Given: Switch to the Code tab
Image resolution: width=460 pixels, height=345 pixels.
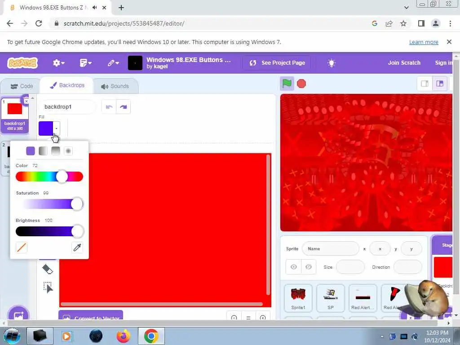Looking at the screenshot, I should [21, 86].
